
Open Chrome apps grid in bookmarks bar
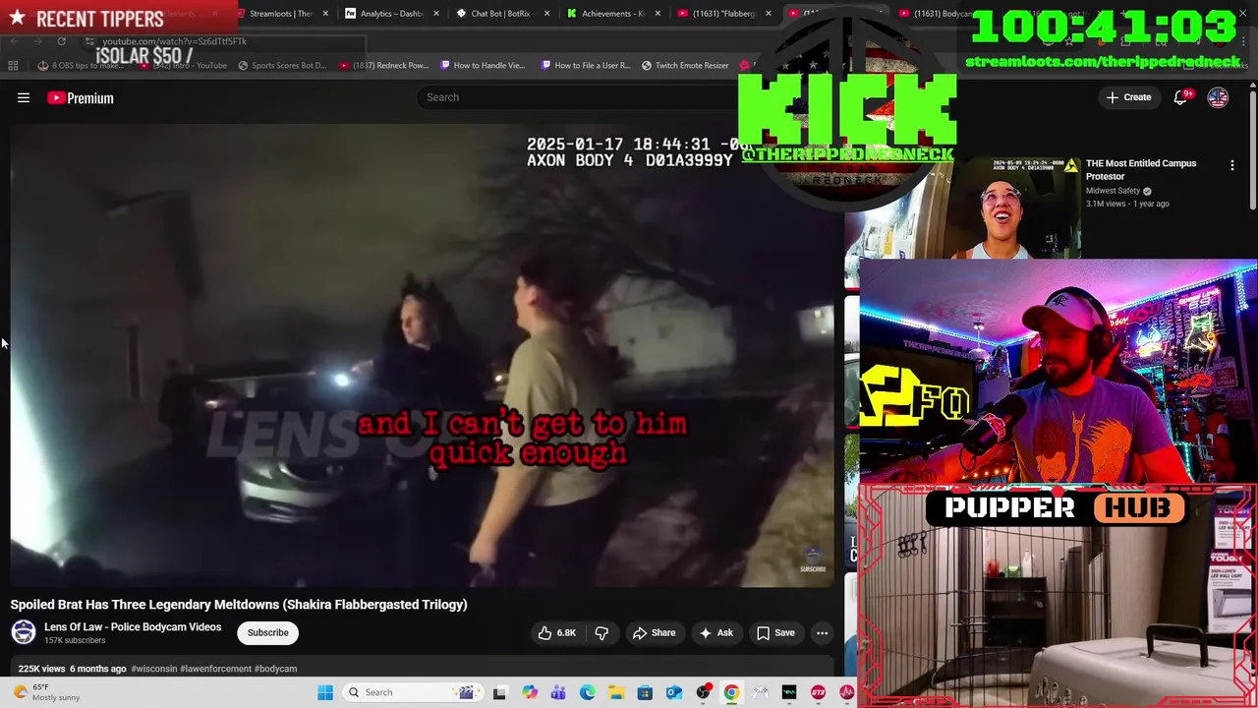(13, 65)
